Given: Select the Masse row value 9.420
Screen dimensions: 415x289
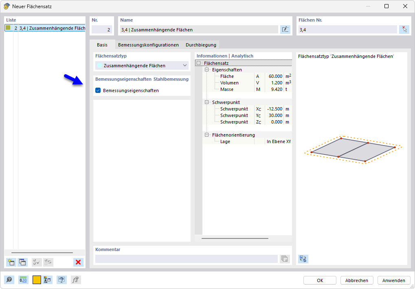Looking at the screenshot, I should (x=274, y=89).
